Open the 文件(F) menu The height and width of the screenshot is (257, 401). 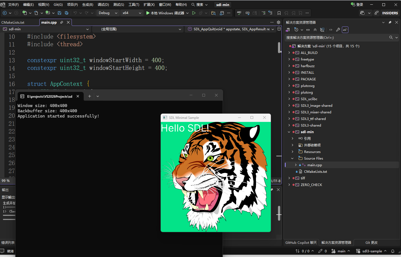pyautogui.click(x=13, y=5)
